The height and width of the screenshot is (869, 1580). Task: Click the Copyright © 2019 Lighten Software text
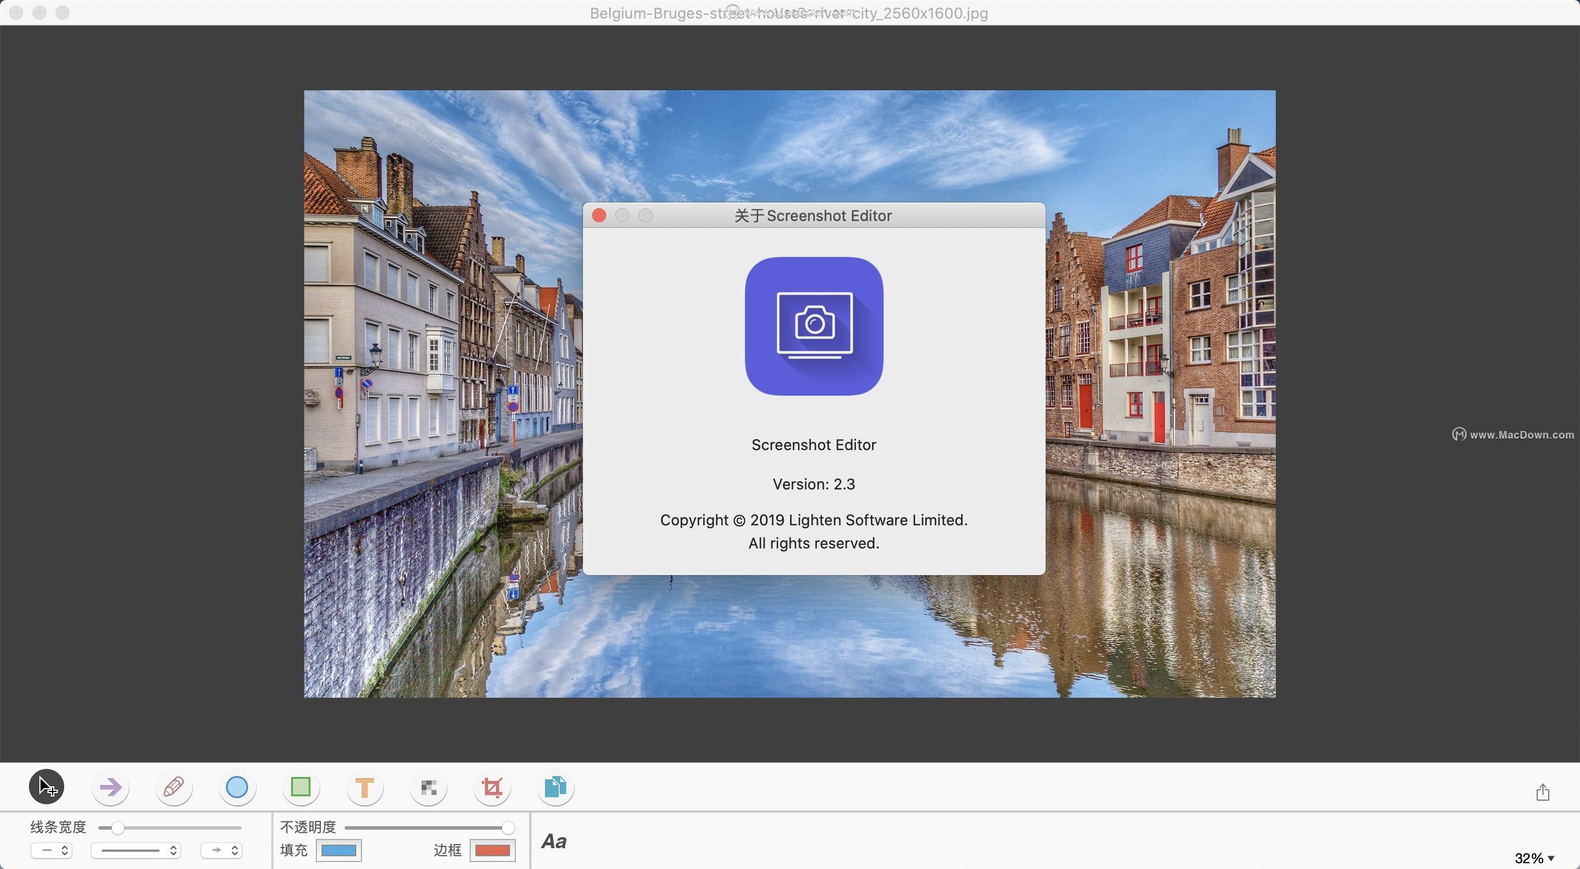coord(814,520)
